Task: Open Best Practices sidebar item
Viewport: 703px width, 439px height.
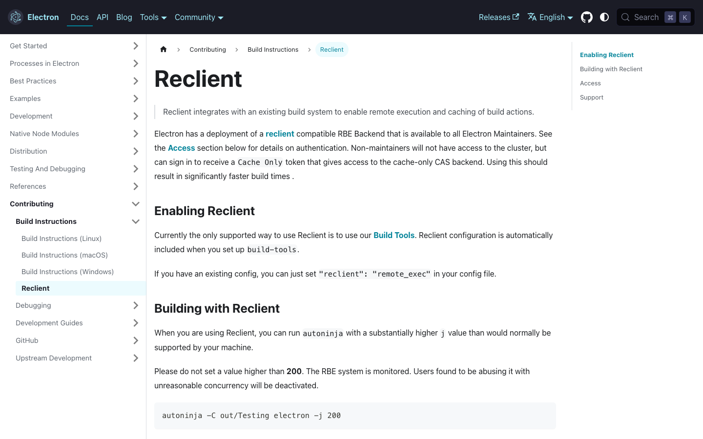Action: [x=33, y=81]
